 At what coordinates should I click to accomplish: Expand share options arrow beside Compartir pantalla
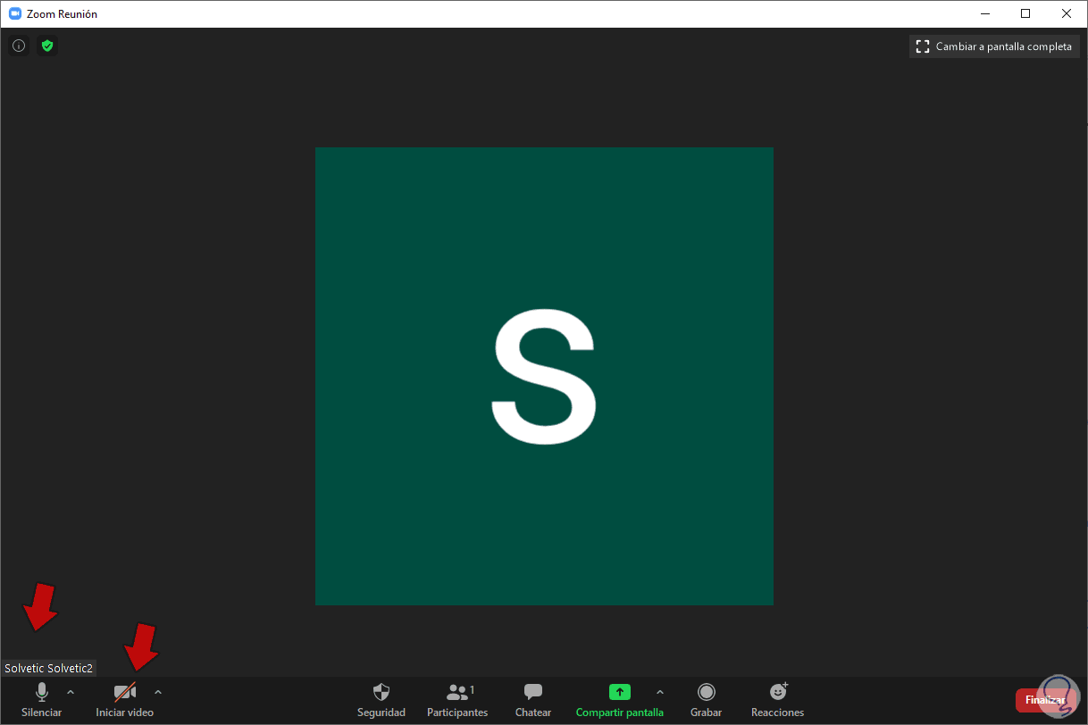[660, 692]
